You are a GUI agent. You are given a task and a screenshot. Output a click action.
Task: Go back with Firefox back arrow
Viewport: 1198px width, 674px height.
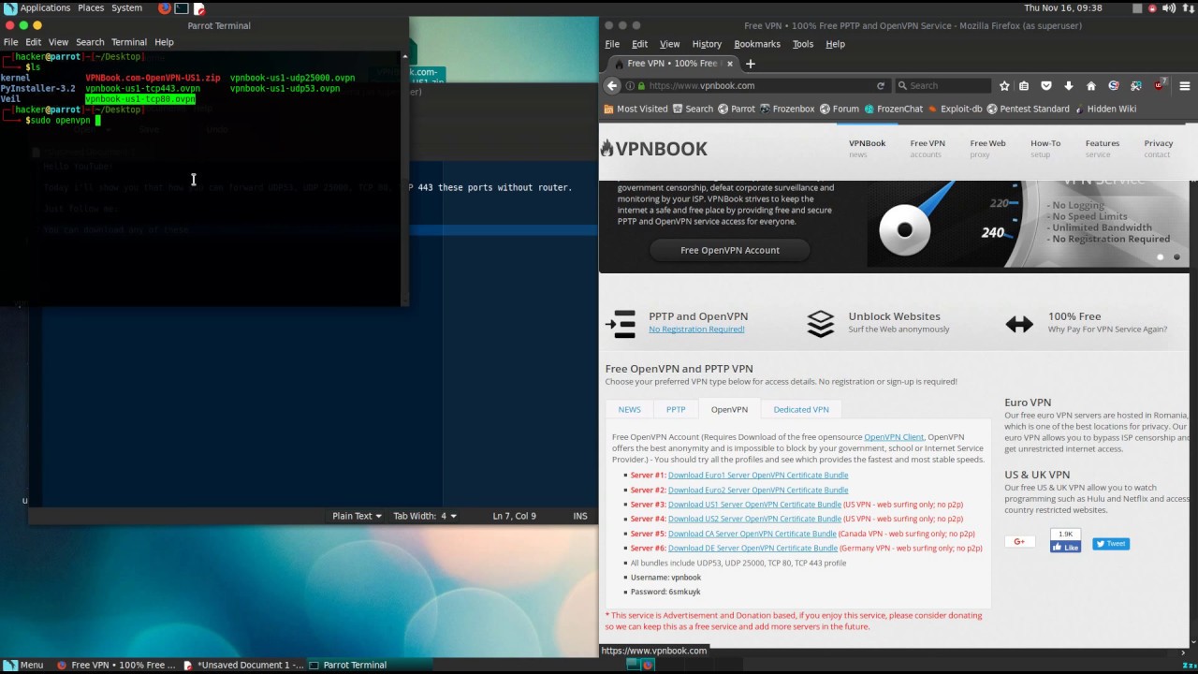[612, 85]
